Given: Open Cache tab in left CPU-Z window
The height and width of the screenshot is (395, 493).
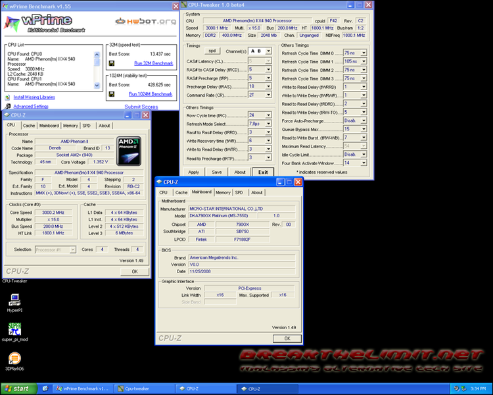Looking at the screenshot, I should (29, 126).
